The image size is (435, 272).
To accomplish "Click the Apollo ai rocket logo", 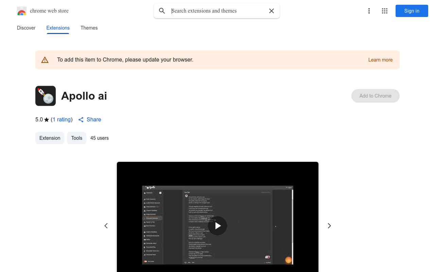I will click(x=46, y=96).
